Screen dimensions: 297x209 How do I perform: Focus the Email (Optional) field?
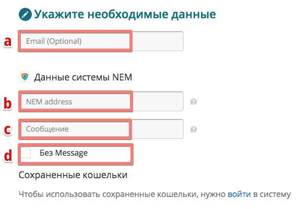coord(102,41)
